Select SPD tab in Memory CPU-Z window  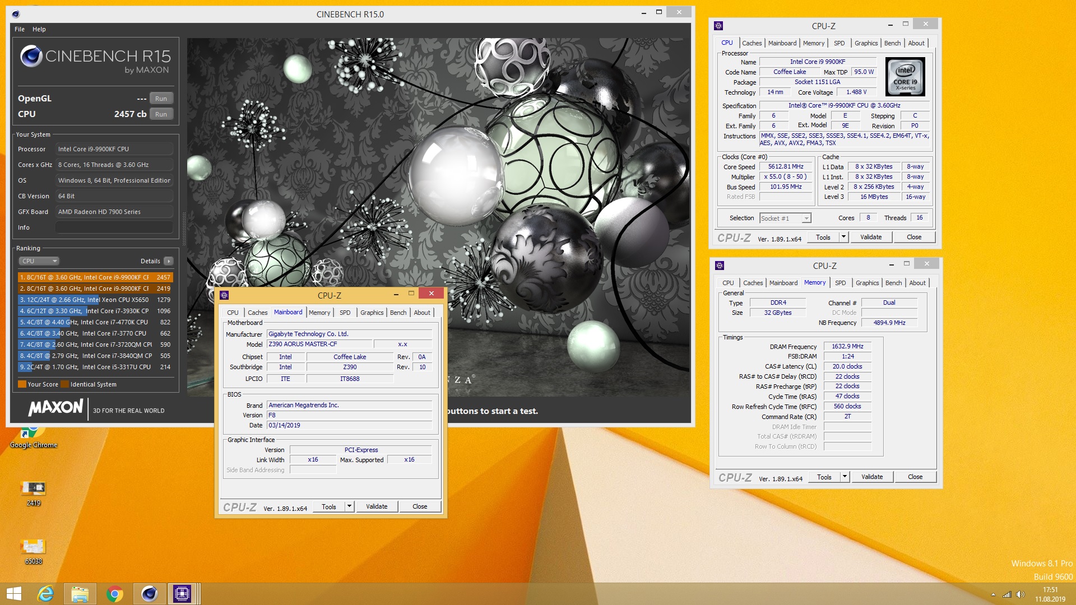[x=840, y=283]
